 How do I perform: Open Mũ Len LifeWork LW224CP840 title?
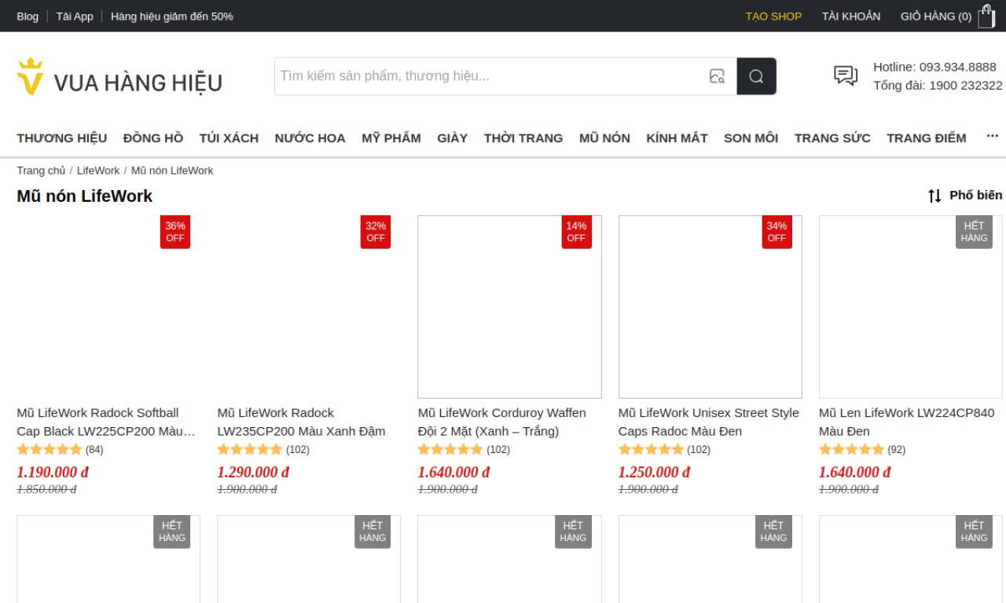click(906, 422)
